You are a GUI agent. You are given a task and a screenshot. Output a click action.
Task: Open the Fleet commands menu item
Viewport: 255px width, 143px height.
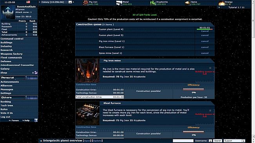[11, 57]
